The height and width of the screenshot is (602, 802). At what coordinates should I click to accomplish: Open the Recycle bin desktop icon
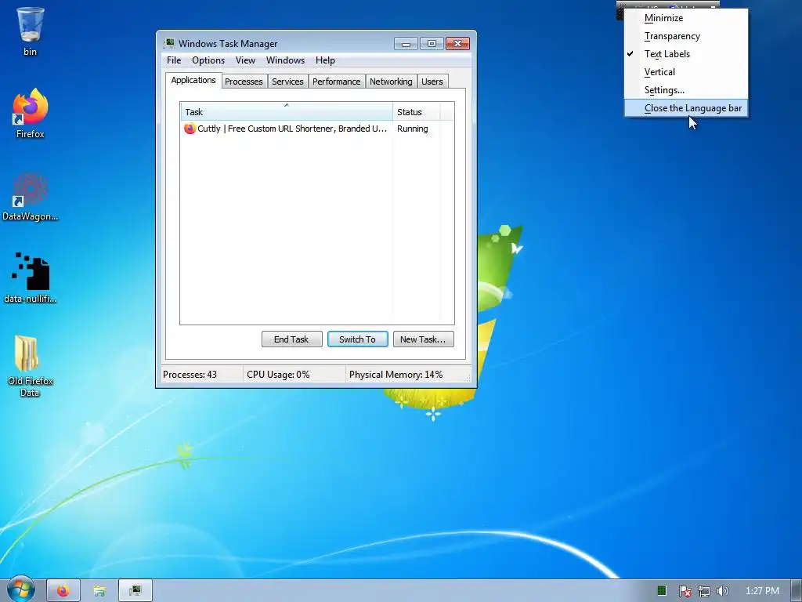coord(31,31)
